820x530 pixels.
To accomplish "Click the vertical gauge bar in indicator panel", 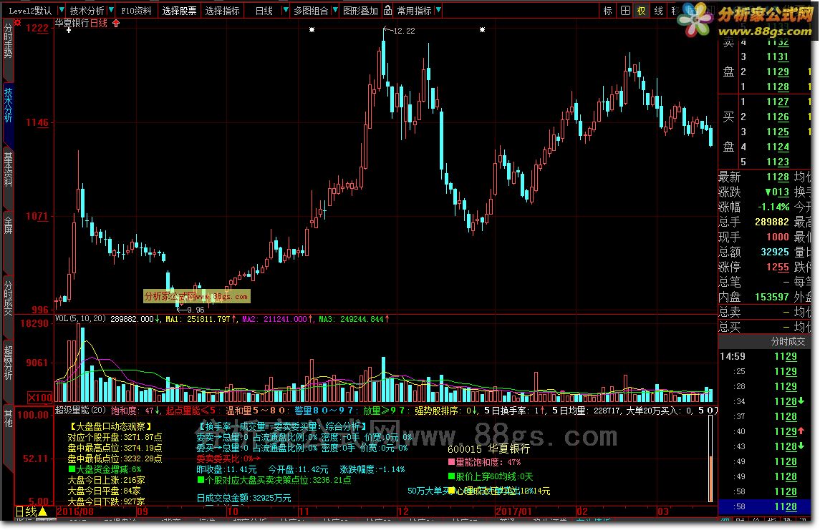I will (710, 459).
